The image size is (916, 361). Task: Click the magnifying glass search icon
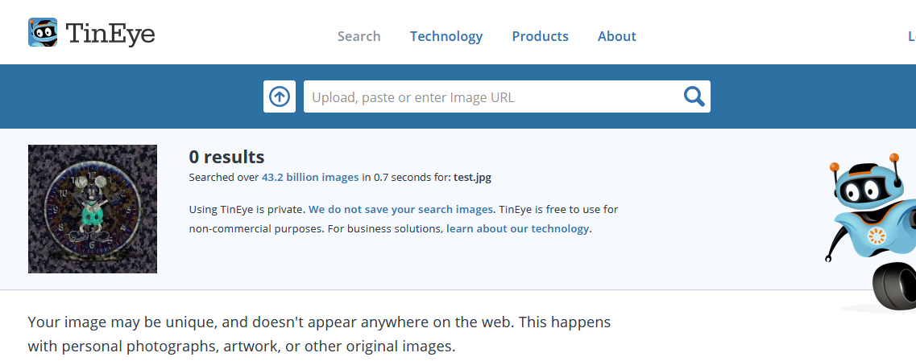coord(694,96)
